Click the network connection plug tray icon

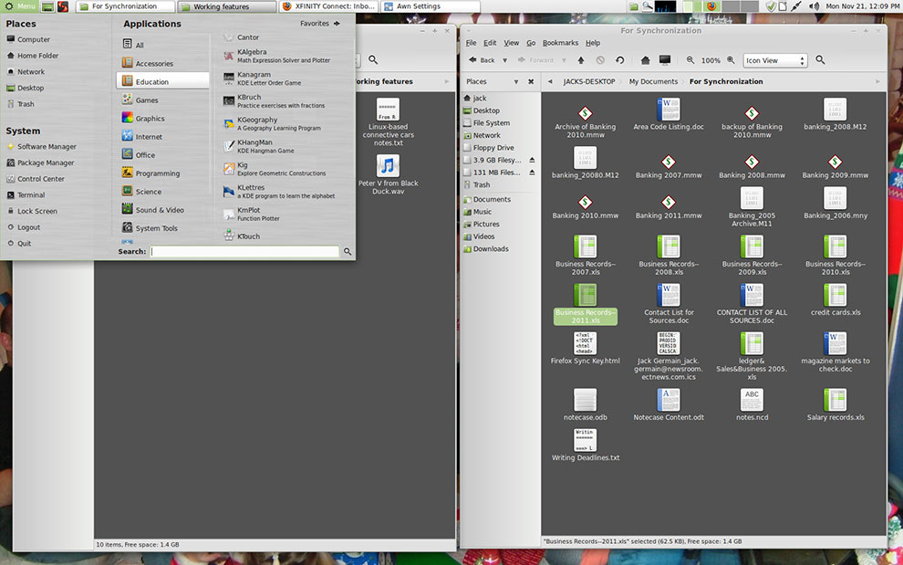pos(796,6)
